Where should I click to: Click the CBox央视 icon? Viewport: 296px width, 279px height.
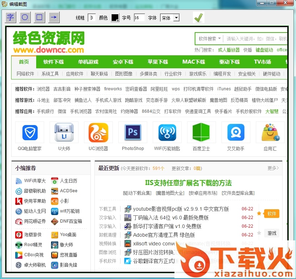click(18, 255)
